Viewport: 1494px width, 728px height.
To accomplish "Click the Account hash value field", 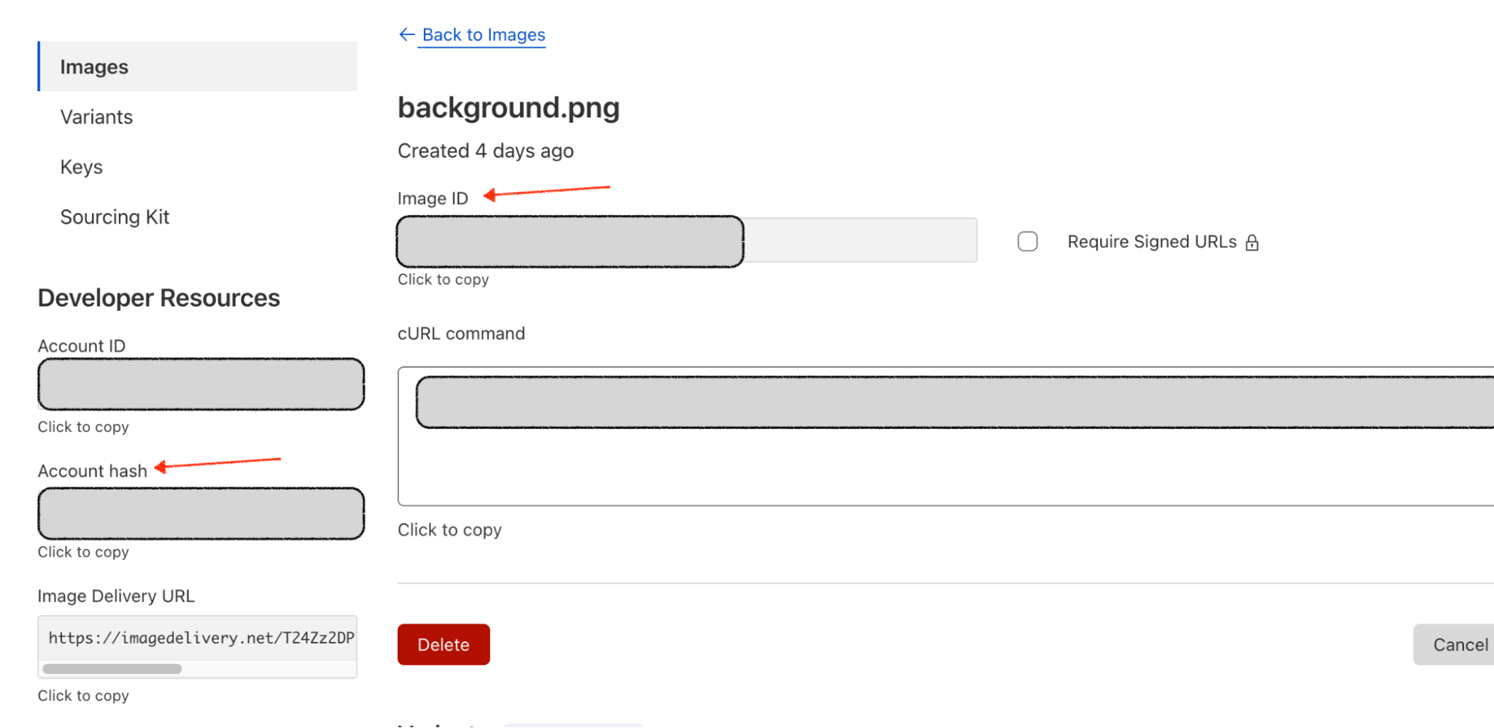I will [x=200, y=513].
